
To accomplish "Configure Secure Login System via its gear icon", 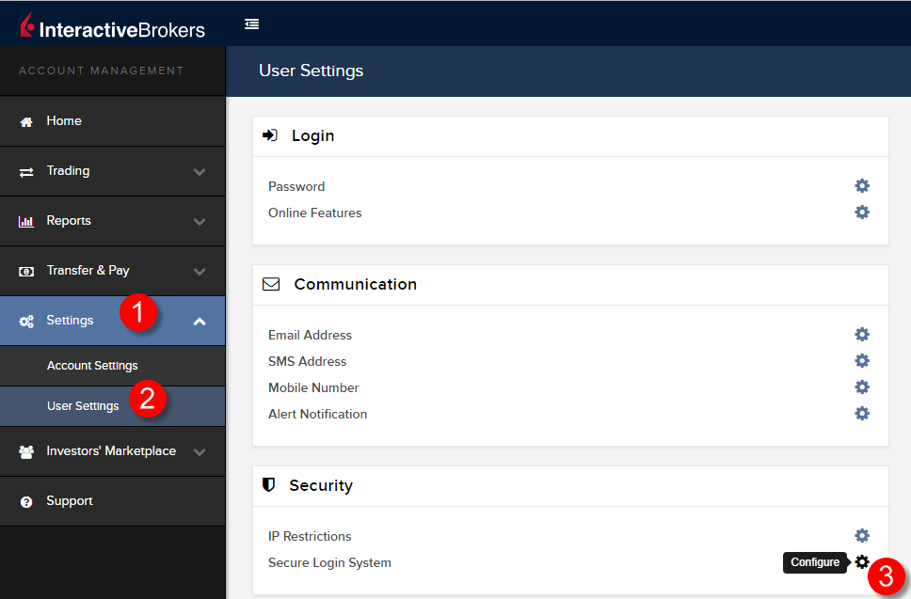I will tap(862, 561).
